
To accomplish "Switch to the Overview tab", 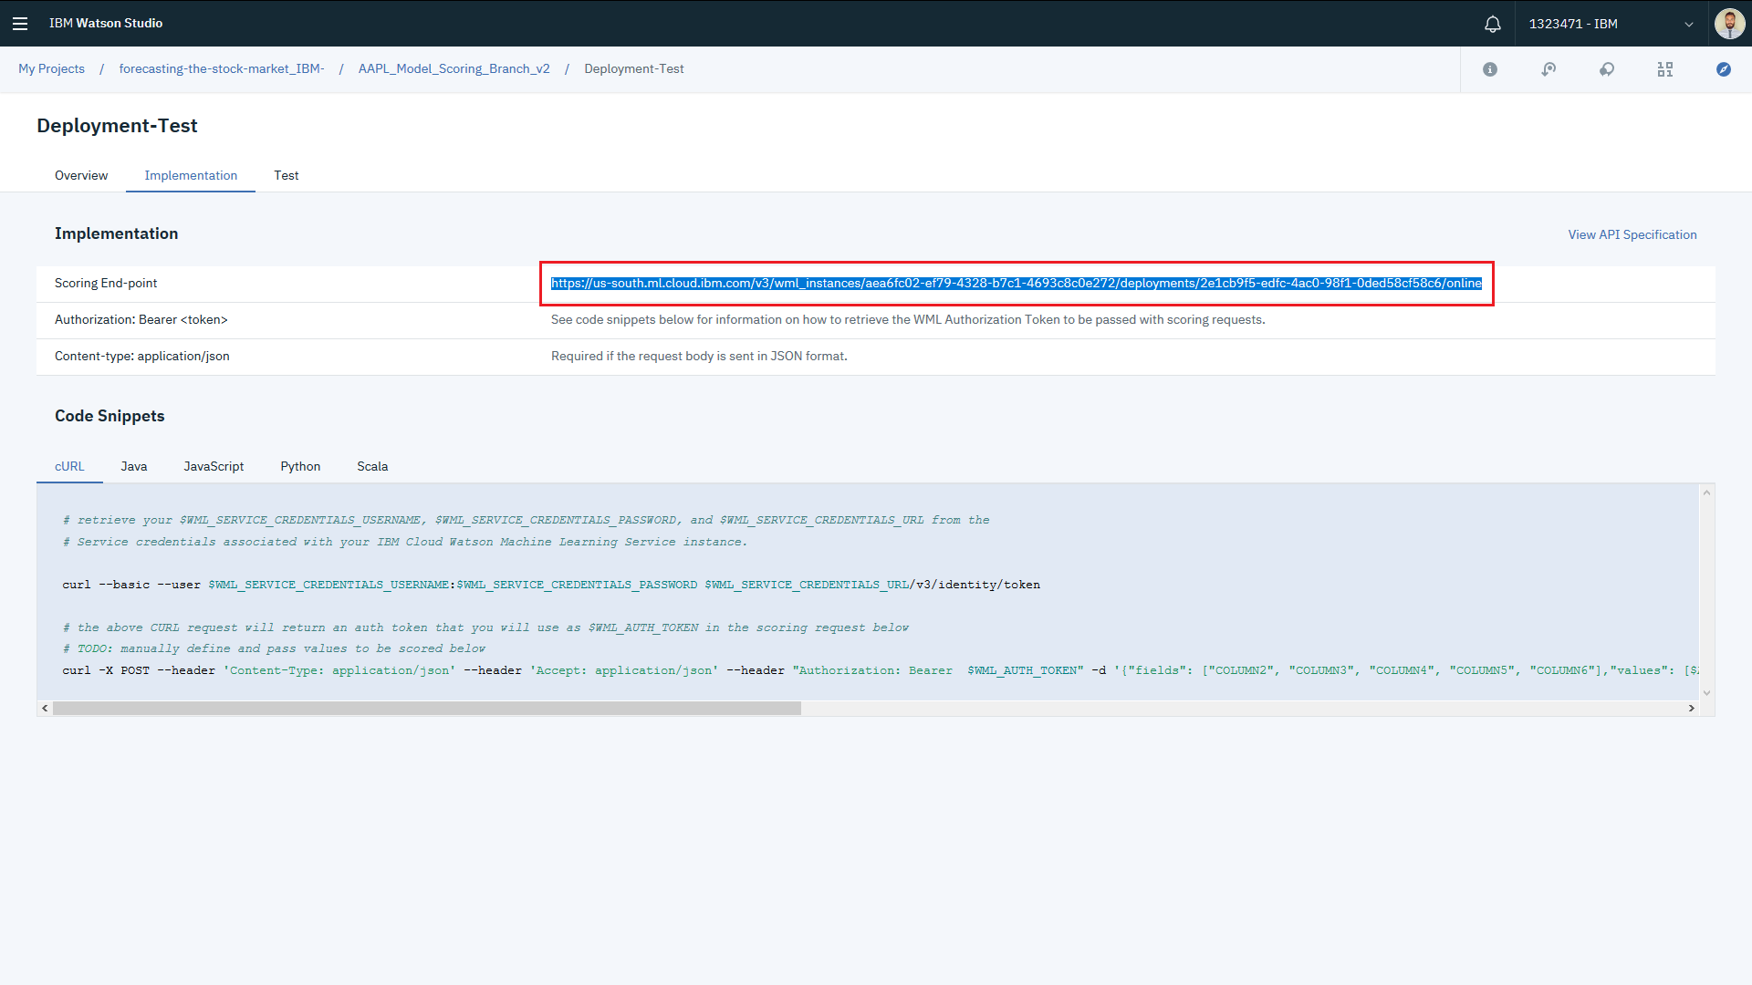I will pos(81,175).
